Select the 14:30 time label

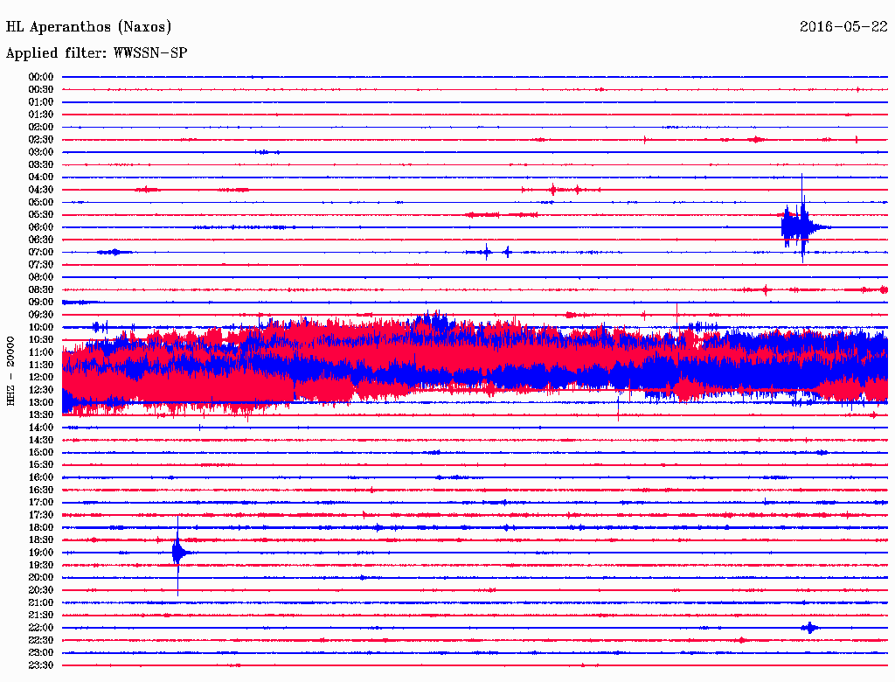(x=41, y=440)
